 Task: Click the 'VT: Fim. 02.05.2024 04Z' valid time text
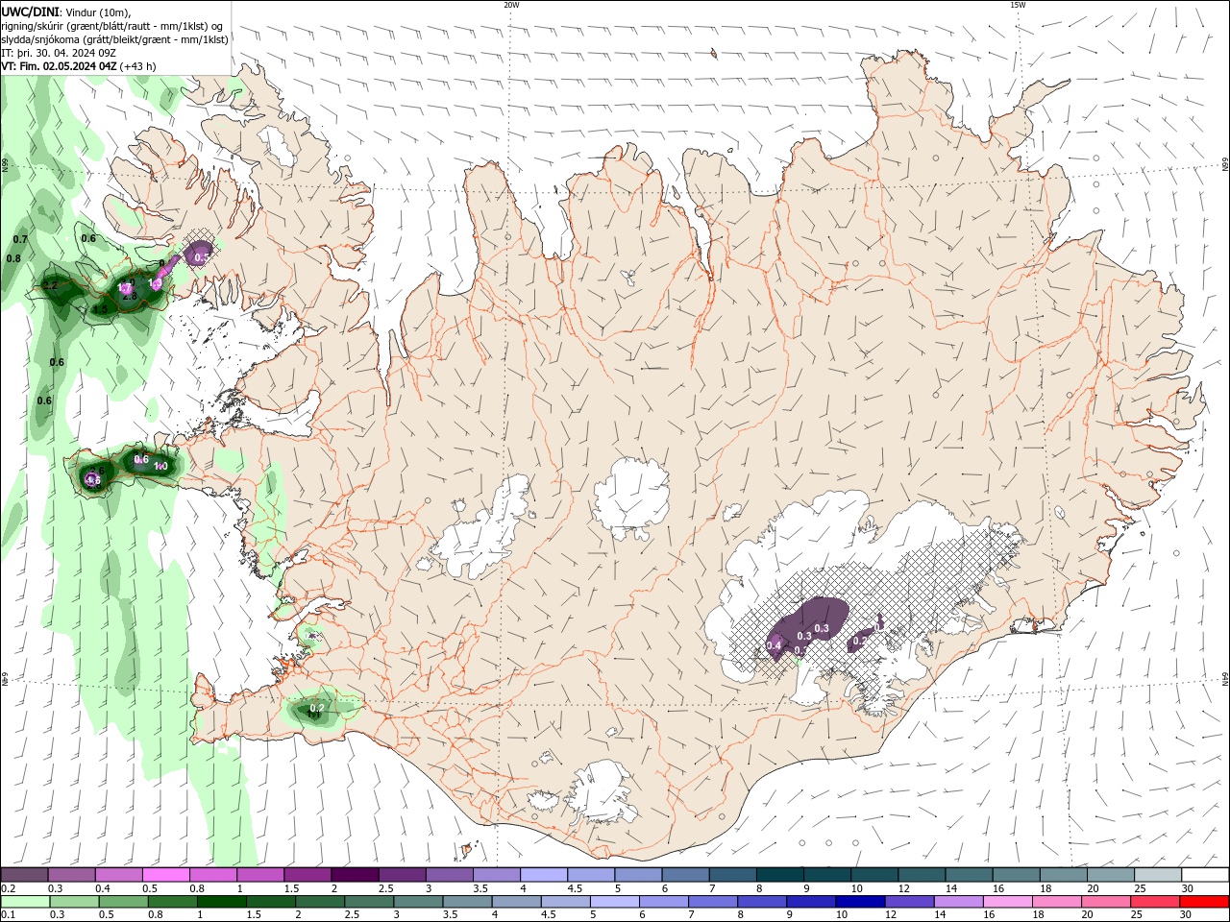click(x=60, y=66)
